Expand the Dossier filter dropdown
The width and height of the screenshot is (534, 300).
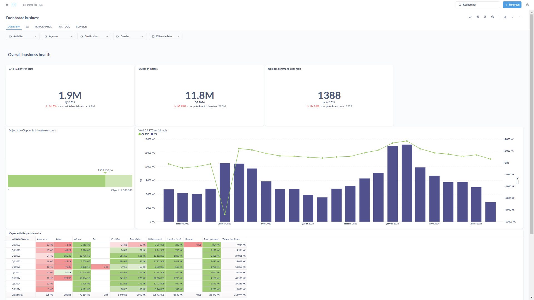(130, 36)
